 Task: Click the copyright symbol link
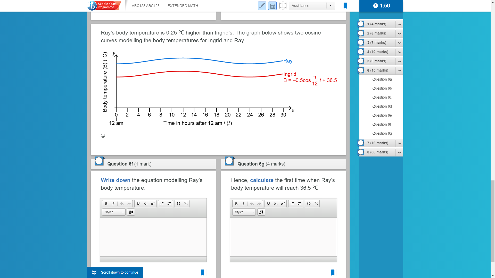coord(103,136)
